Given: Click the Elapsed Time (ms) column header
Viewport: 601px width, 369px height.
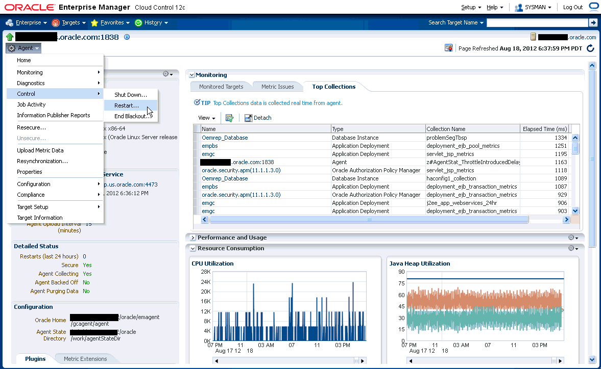Looking at the screenshot, I should click(x=544, y=129).
